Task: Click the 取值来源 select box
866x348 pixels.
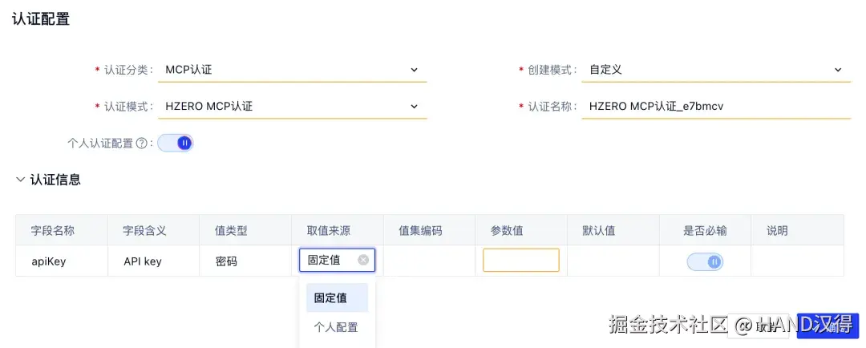Action: [x=329, y=260]
